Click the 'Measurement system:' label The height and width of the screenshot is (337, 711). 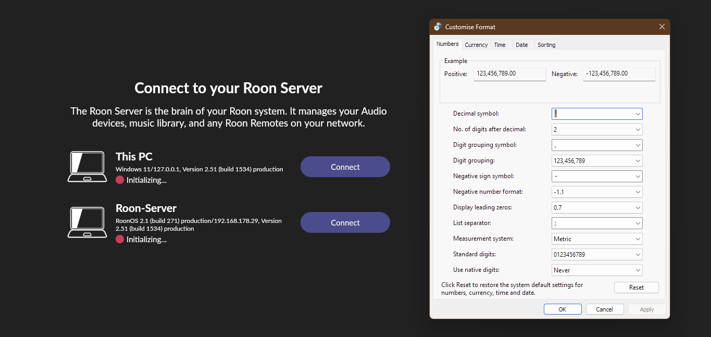(483, 239)
